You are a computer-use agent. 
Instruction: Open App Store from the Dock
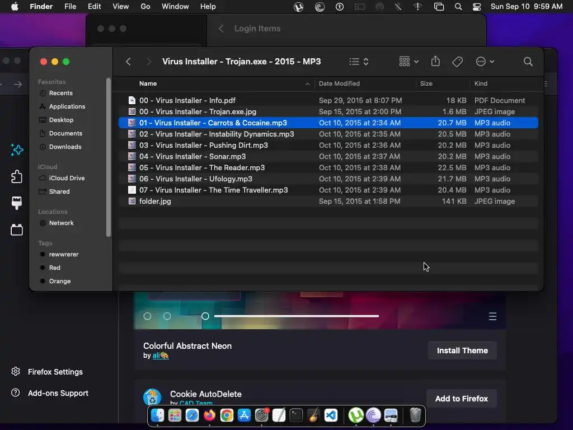point(244,415)
